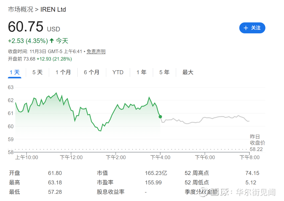Click the 收盘时间 timestamp text

point(45,51)
